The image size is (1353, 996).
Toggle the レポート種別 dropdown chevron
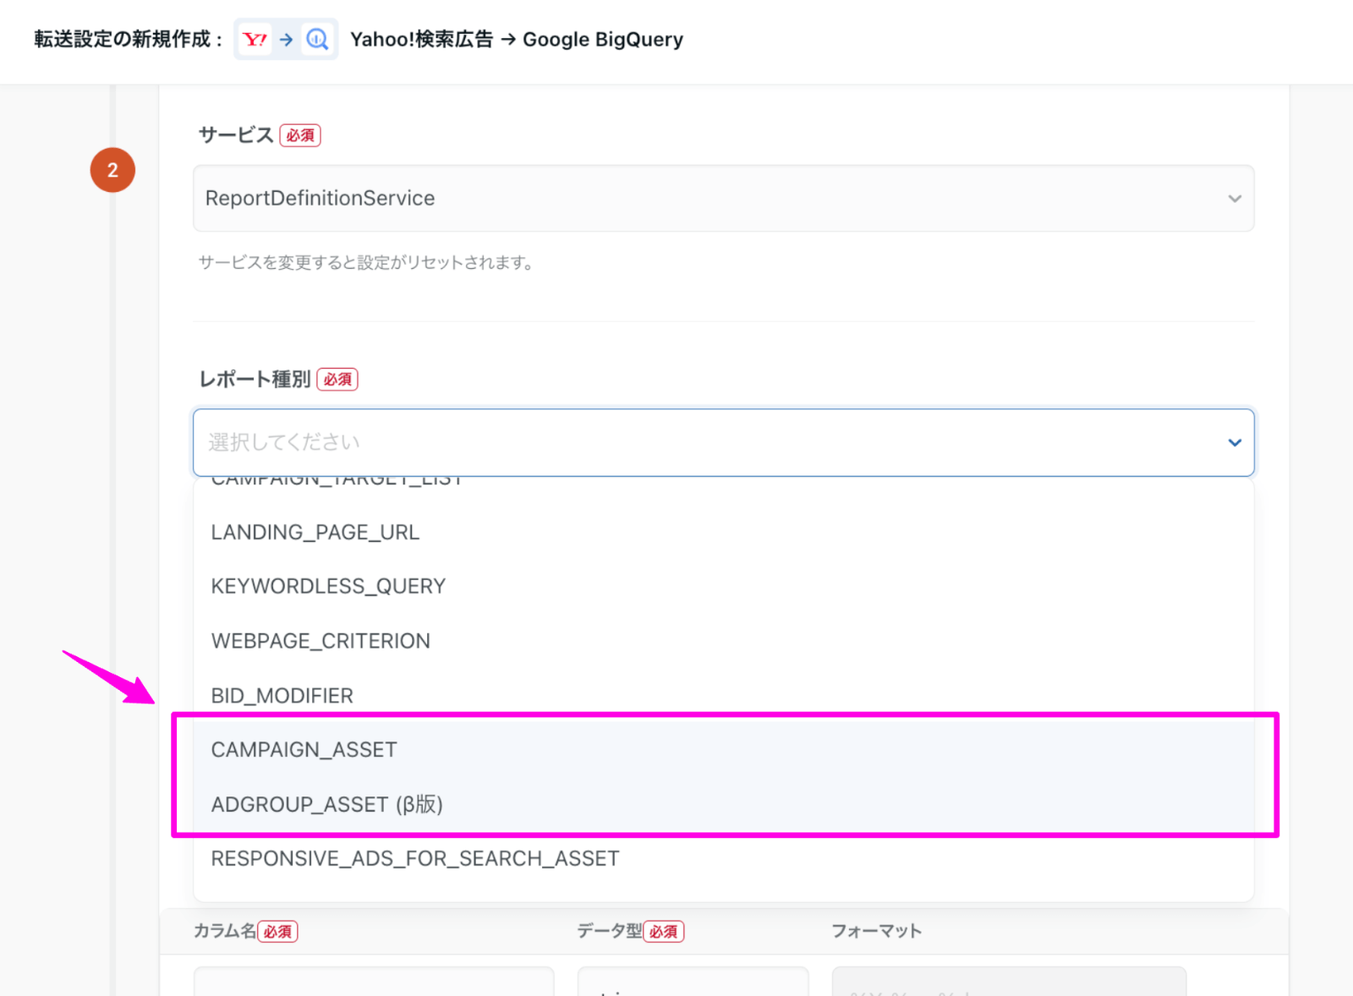tap(1235, 442)
